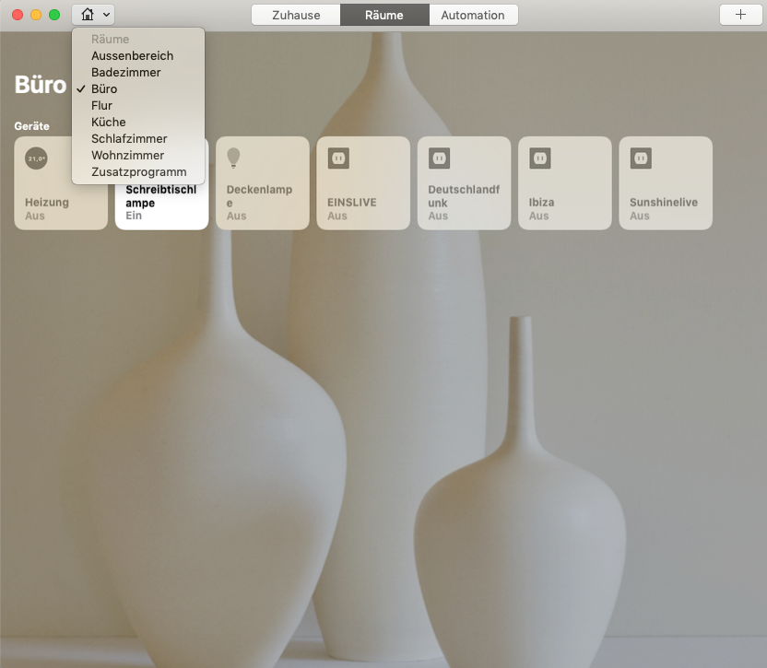Click the Sunshinelive outlet icon
This screenshot has height=668, width=767.
point(641,158)
